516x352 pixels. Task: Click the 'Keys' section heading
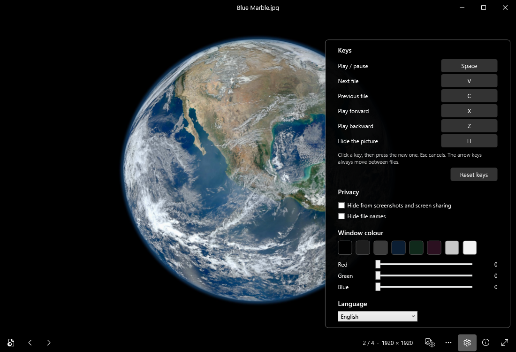(x=345, y=50)
